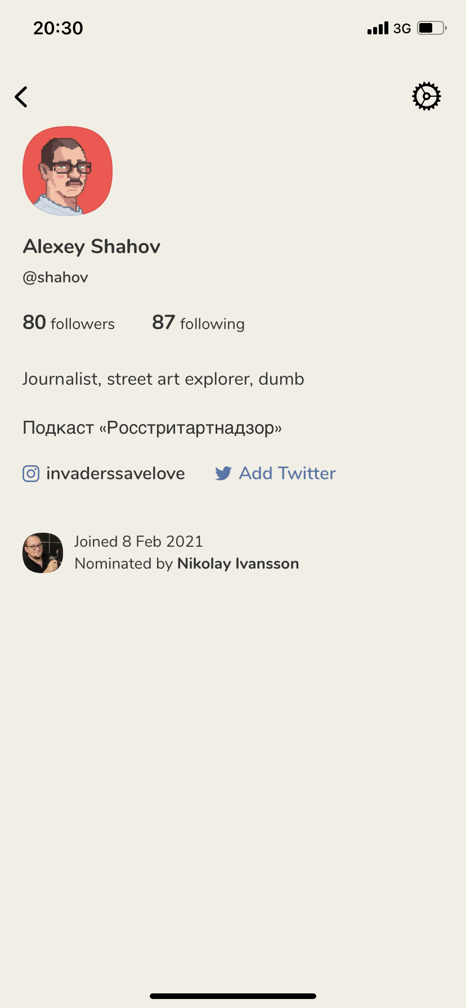Screen dimensions: 466x1008
Task: View the 80 followers list
Action: pos(69,323)
